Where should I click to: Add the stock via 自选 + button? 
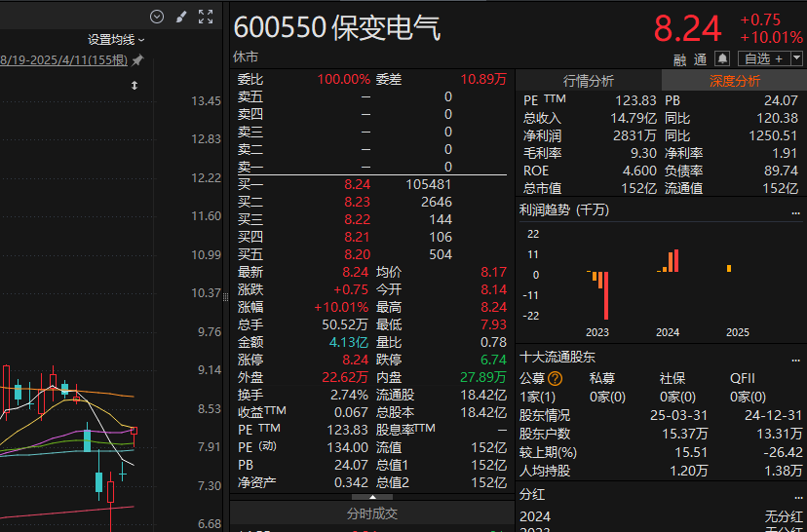click(764, 58)
